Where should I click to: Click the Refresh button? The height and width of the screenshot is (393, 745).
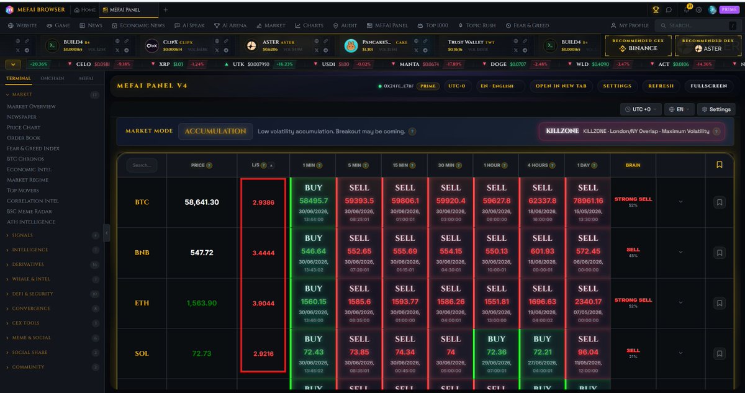[x=661, y=86]
